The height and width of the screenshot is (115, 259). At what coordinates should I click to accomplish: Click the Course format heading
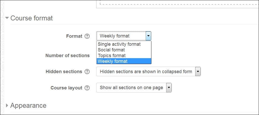tap(32, 18)
